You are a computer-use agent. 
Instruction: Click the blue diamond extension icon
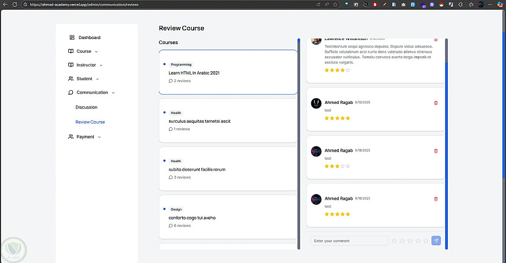[x=347, y=5]
